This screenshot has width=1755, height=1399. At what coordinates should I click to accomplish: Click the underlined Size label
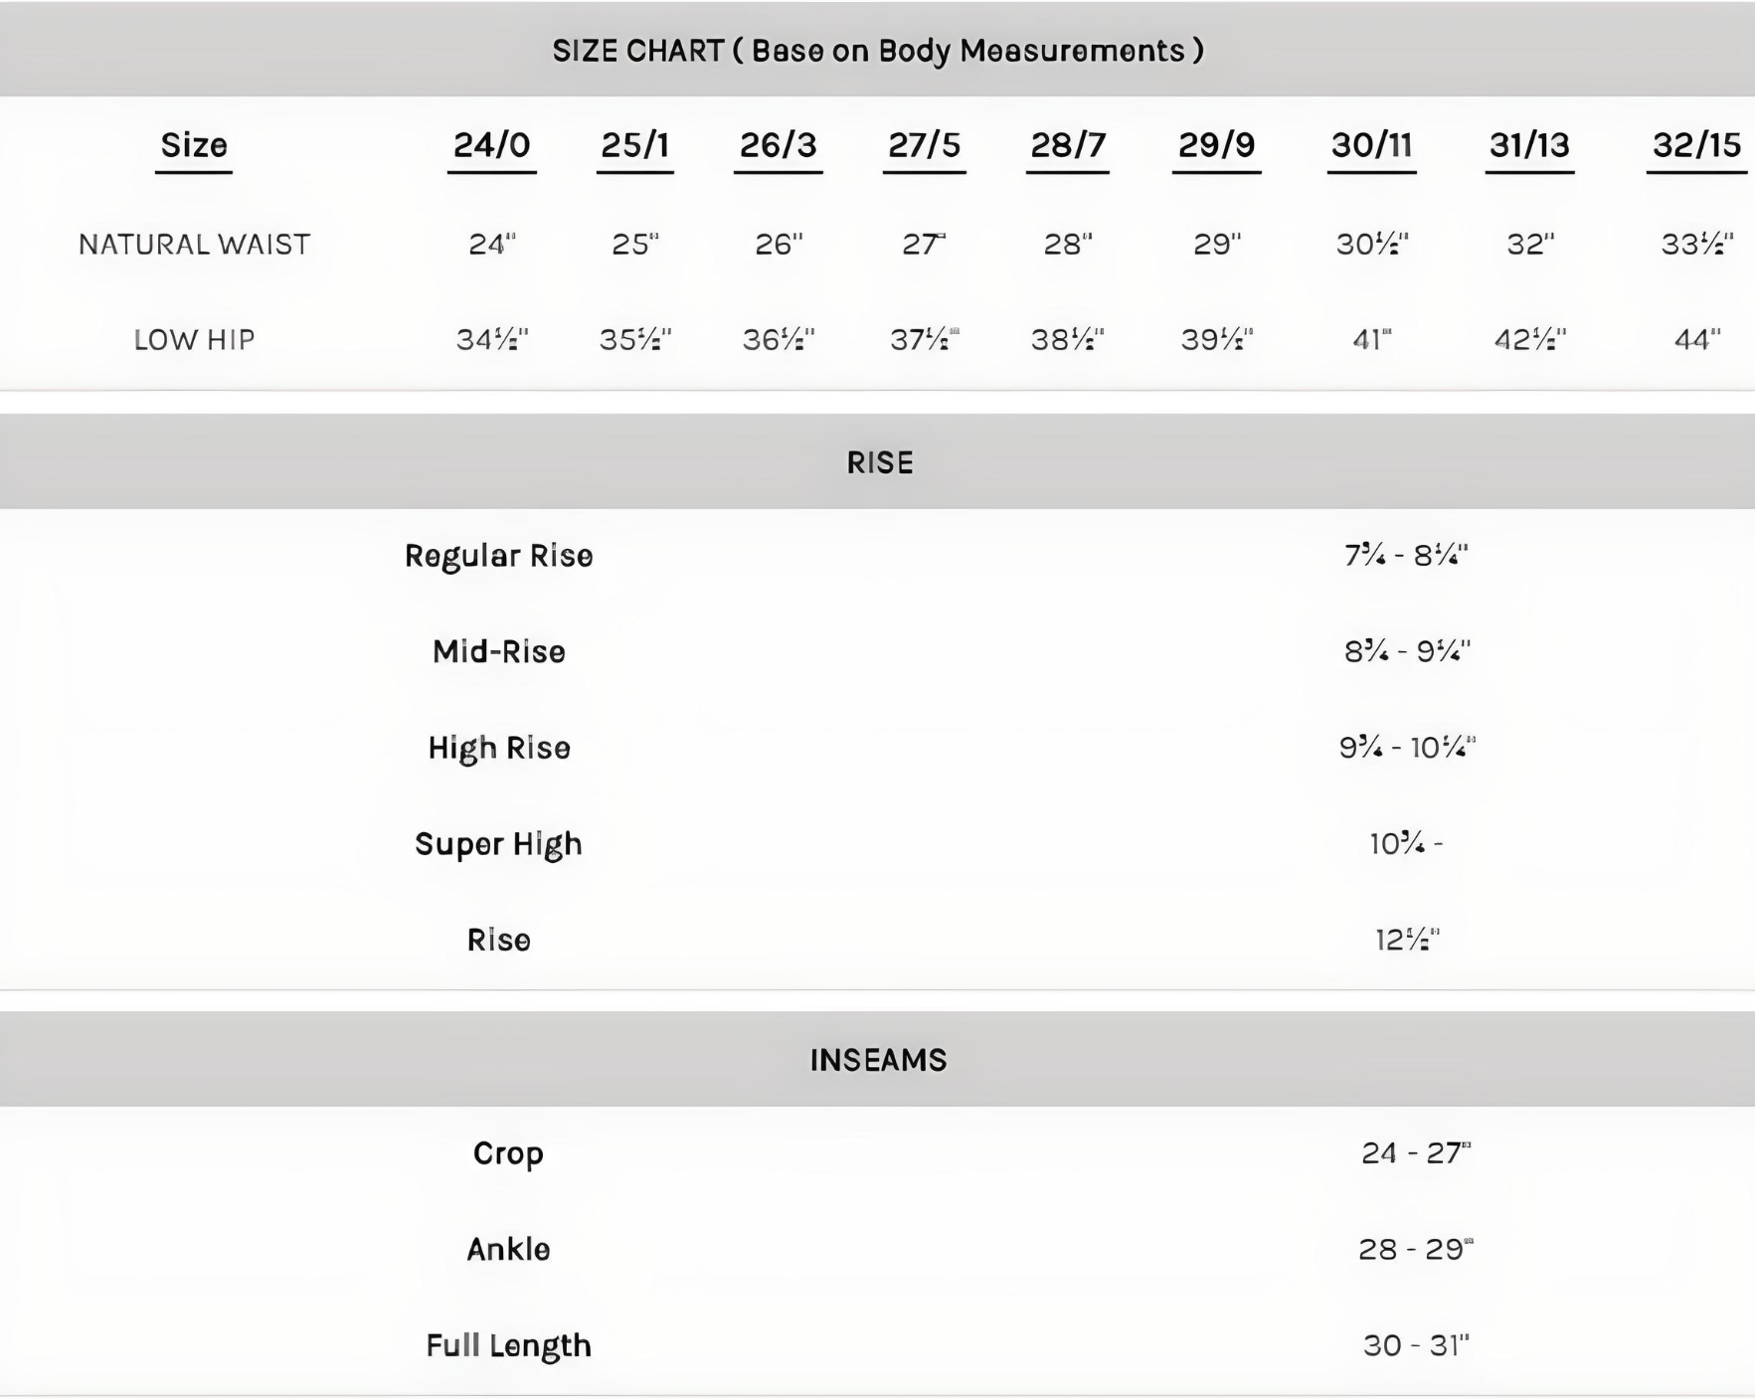[x=194, y=145]
